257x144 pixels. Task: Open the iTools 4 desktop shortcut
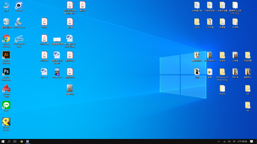[x=19, y=6]
